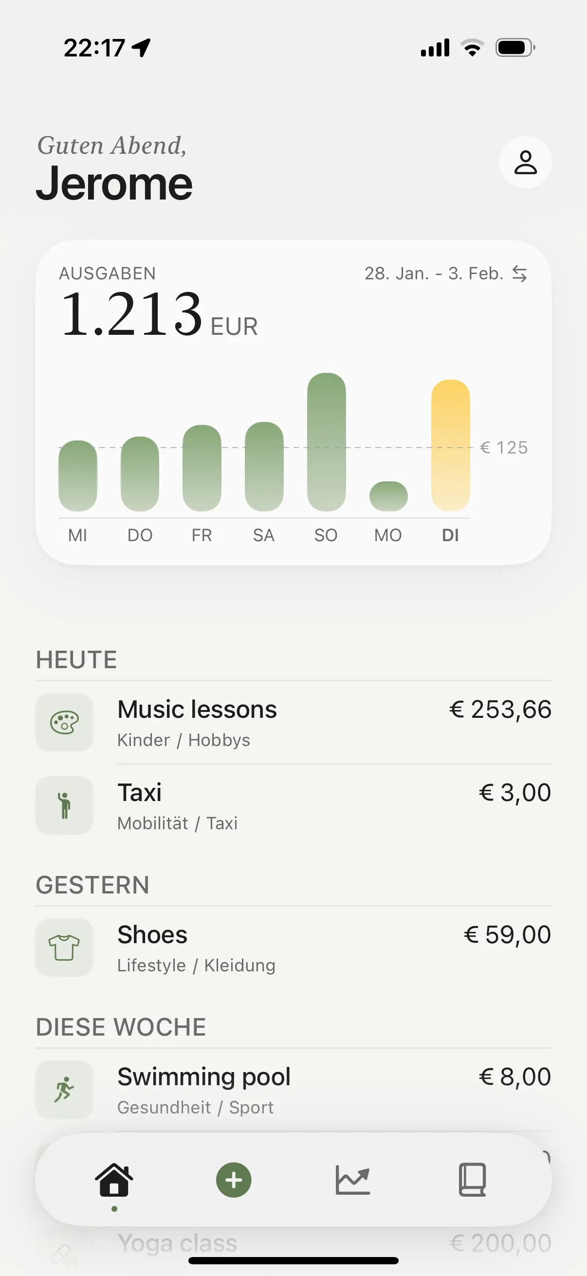Tap the Taxi hailing person icon
587x1276 pixels.
click(64, 805)
